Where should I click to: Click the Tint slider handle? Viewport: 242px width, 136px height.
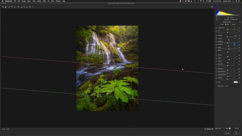tap(228, 32)
